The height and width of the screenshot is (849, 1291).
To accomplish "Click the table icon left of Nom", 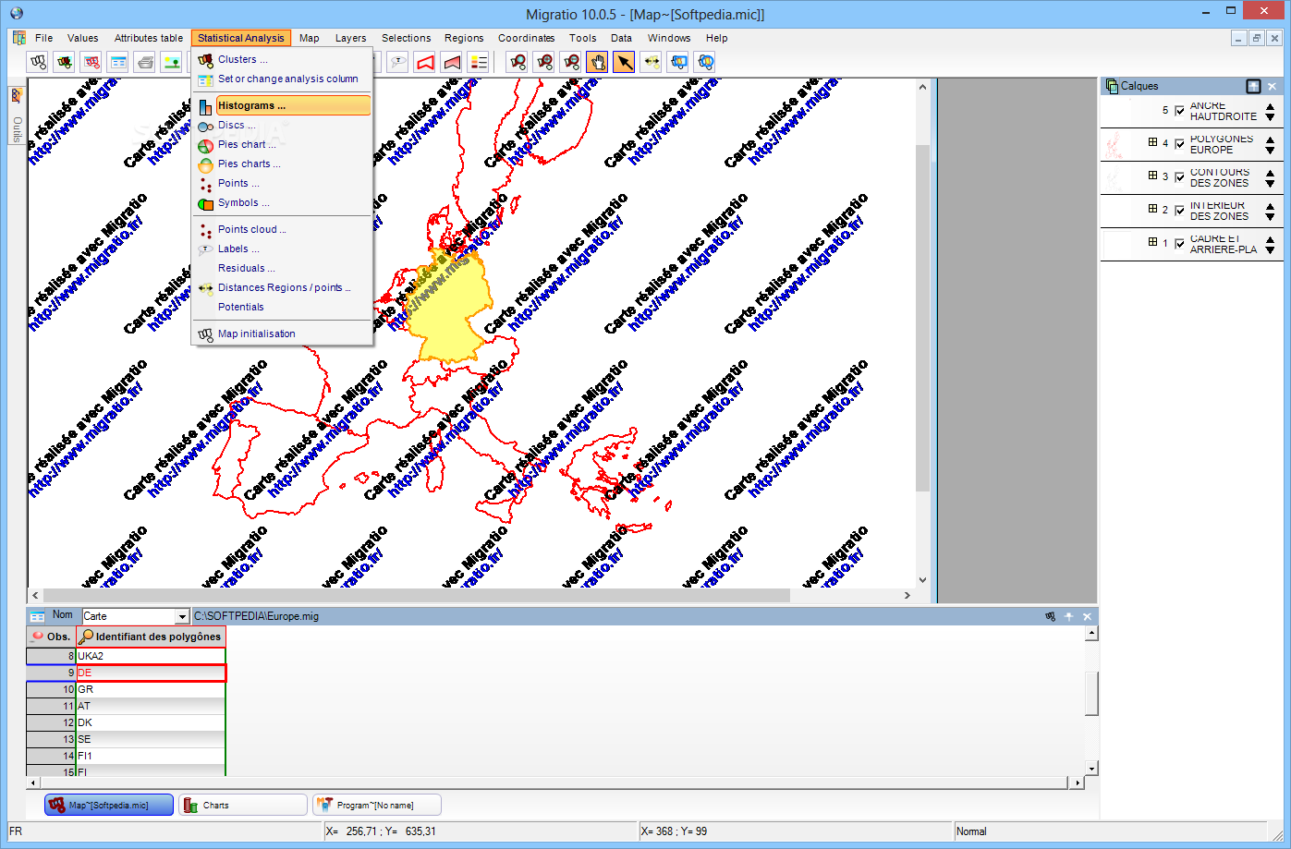I will click(x=37, y=616).
